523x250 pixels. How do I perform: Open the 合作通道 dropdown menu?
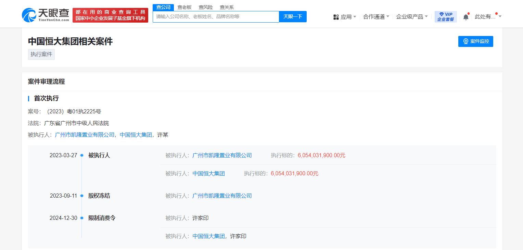[376, 16]
